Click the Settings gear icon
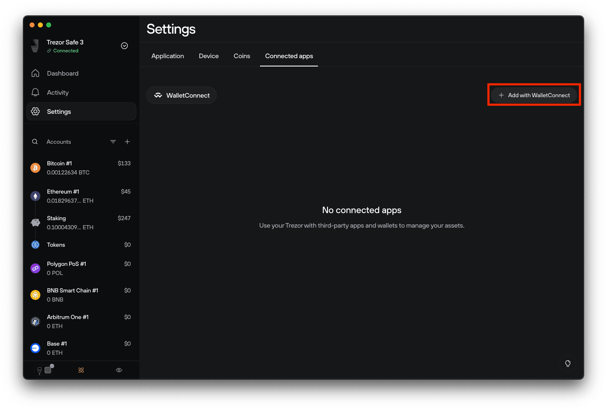 35,111
